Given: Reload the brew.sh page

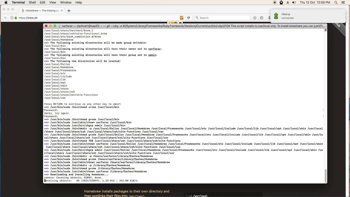Looking at the screenshot, I should point(188,18).
